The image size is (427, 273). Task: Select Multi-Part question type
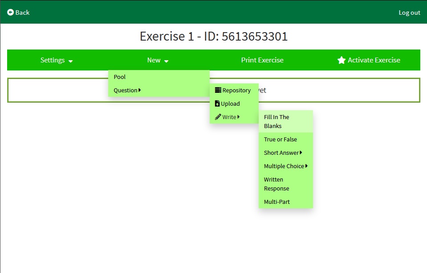coord(277,202)
